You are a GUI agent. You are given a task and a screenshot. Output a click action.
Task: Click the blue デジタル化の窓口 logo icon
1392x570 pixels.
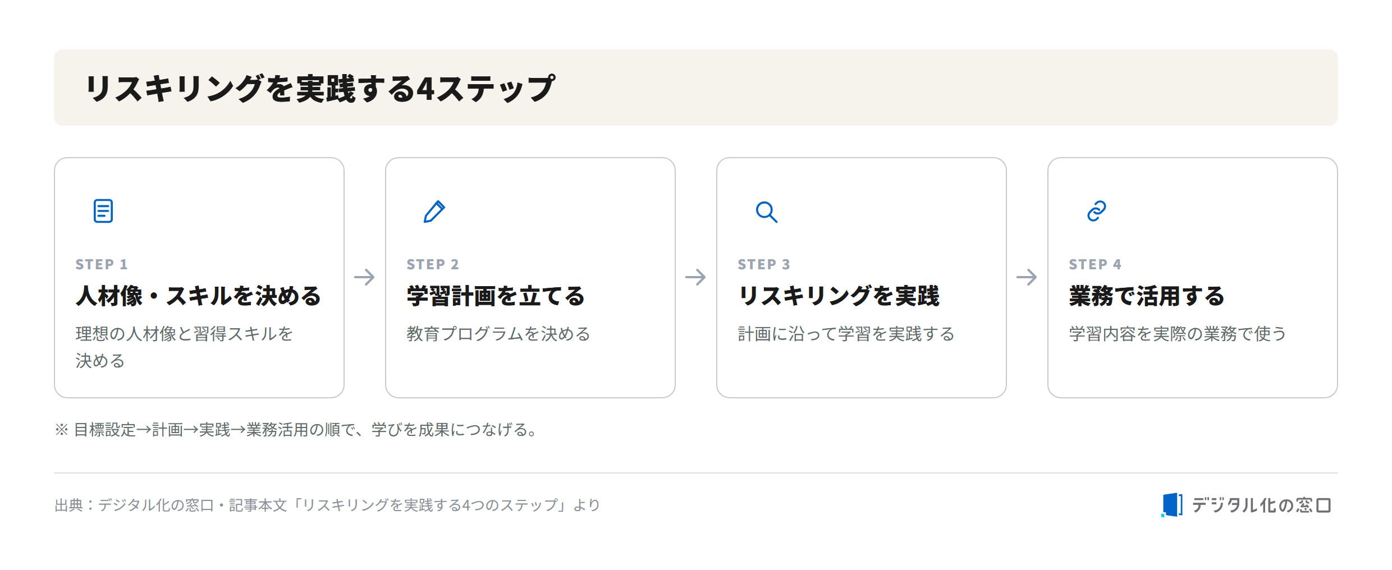pyautogui.click(x=1172, y=505)
